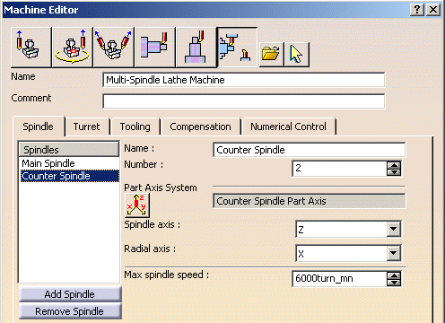Click the Comment input field
The width and height of the screenshot is (445, 323).
(x=244, y=101)
